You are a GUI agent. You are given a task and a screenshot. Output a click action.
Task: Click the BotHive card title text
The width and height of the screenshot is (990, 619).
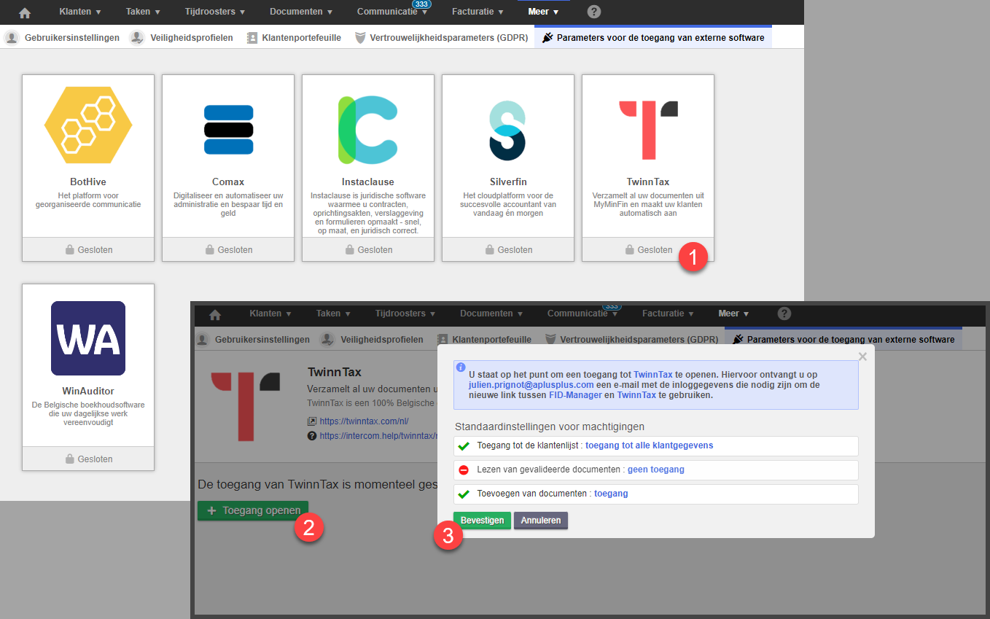88,182
